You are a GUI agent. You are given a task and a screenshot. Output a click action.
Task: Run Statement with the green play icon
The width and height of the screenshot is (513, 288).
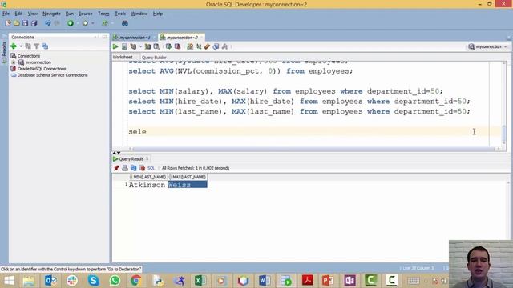click(115, 46)
